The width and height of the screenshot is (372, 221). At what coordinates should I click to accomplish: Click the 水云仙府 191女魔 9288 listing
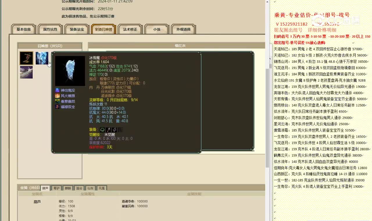(320, 80)
